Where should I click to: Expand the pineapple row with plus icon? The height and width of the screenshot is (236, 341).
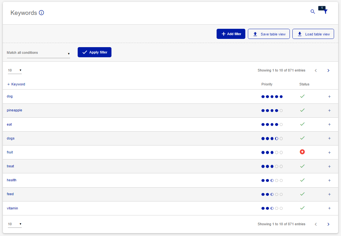[x=329, y=110]
